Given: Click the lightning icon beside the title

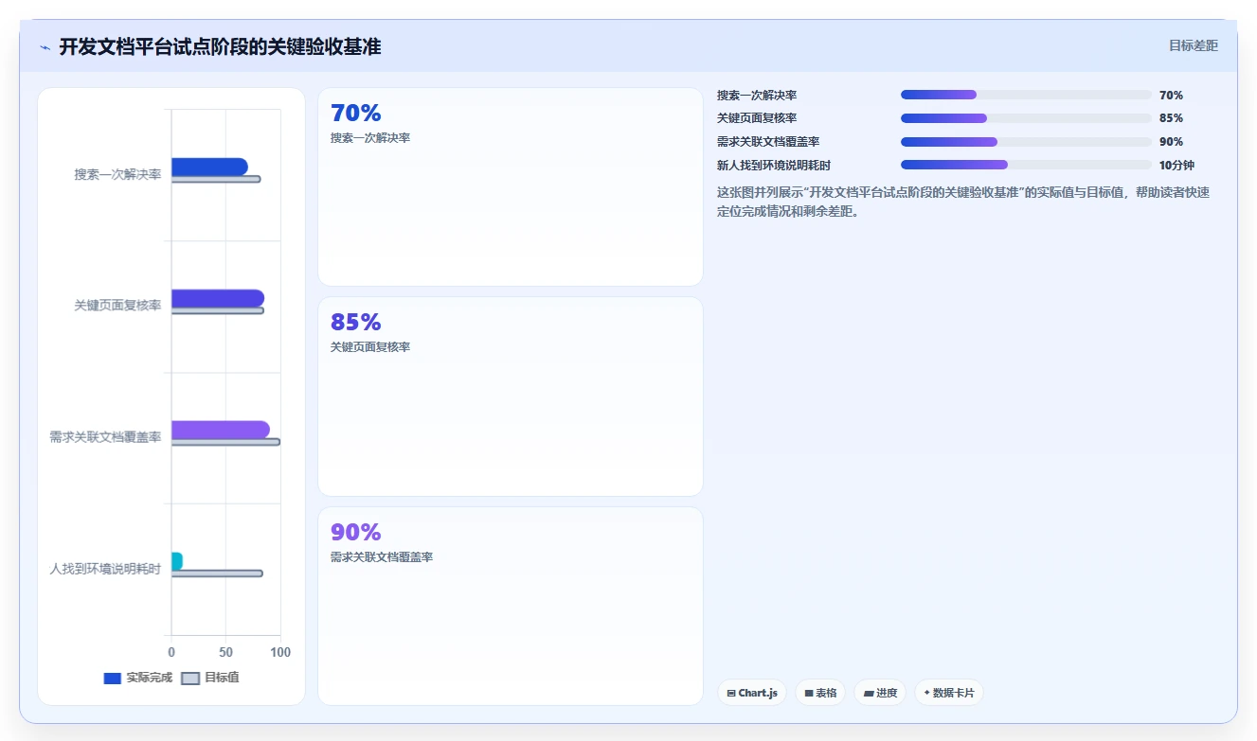Looking at the screenshot, I should (45, 46).
